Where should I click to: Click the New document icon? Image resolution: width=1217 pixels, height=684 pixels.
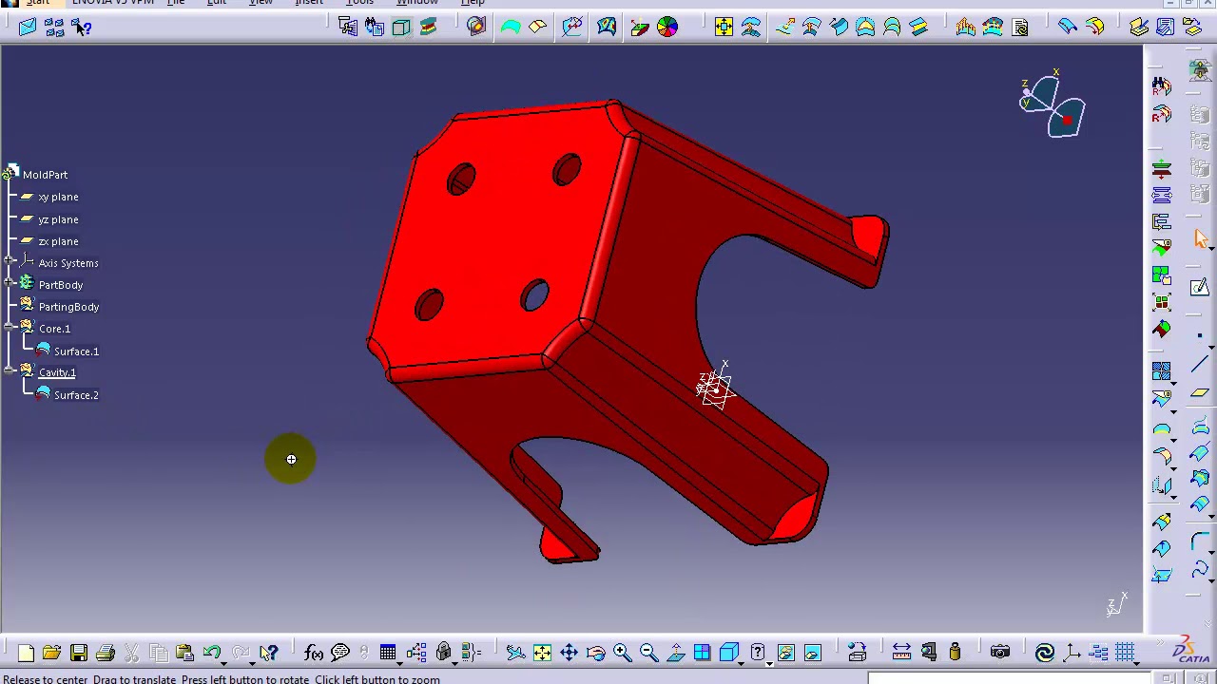click(x=26, y=653)
